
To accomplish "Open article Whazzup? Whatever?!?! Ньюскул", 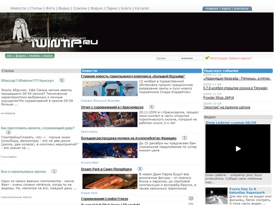I will point(27,80).
